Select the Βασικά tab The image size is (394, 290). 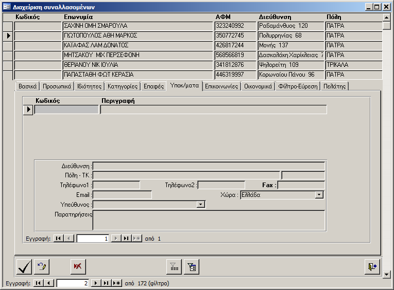pos(27,86)
